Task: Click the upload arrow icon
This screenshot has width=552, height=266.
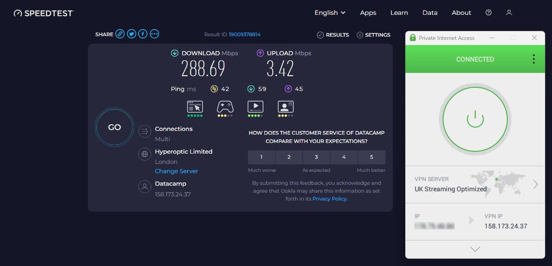Action: (260, 53)
